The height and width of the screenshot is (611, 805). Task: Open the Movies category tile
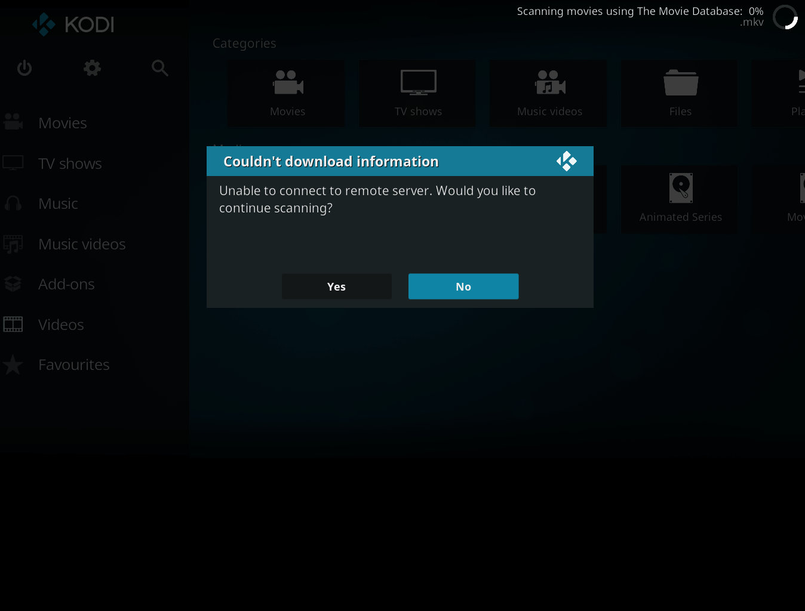[287, 93]
